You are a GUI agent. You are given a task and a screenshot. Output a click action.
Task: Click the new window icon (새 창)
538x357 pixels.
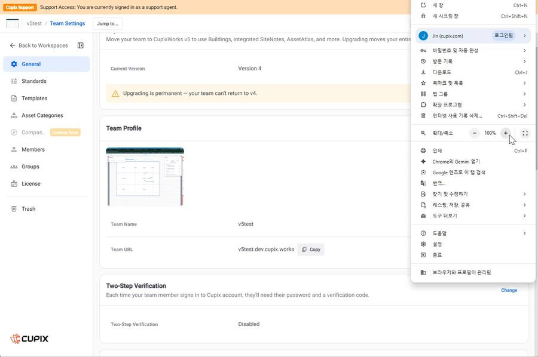coord(423,5)
